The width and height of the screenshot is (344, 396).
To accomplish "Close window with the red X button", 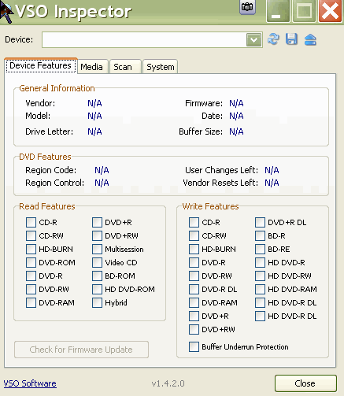I will pos(330,11).
